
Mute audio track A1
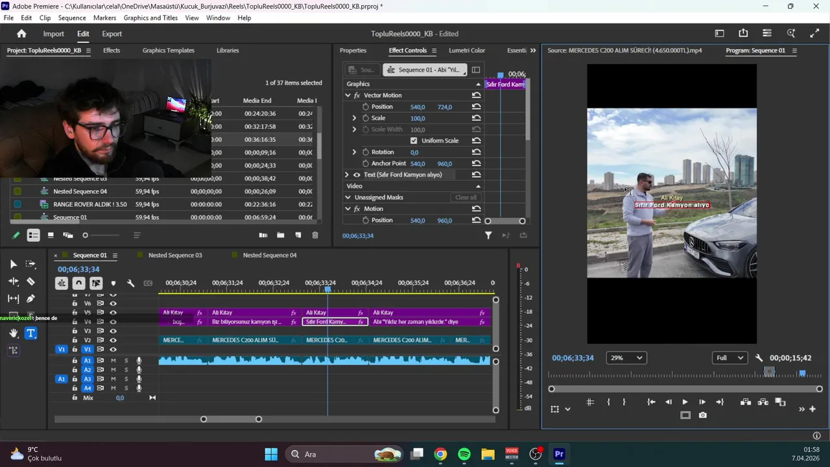113,361
